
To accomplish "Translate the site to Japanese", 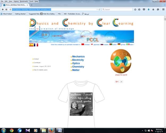I will (x=96, y=44).
